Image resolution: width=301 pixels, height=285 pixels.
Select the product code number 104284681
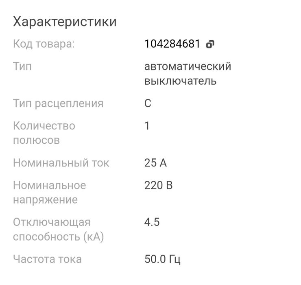pos(172,44)
